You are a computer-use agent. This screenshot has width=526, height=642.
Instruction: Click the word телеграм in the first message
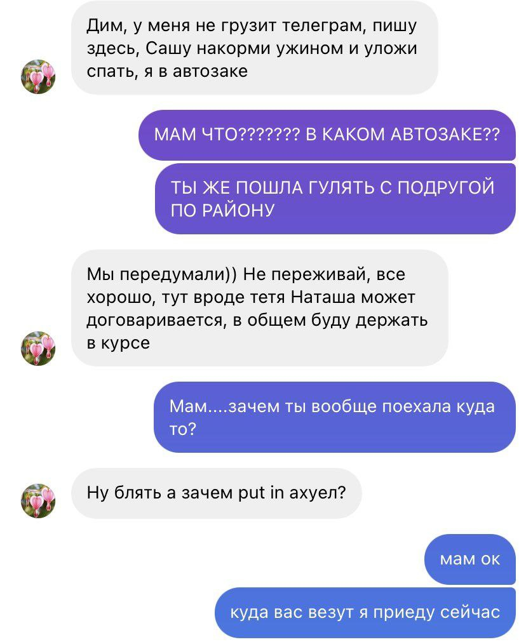pyautogui.click(x=323, y=26)
